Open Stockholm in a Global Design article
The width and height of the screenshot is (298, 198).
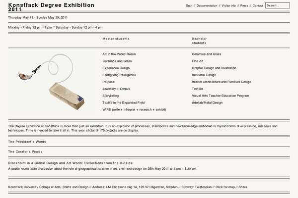point(71,163)
